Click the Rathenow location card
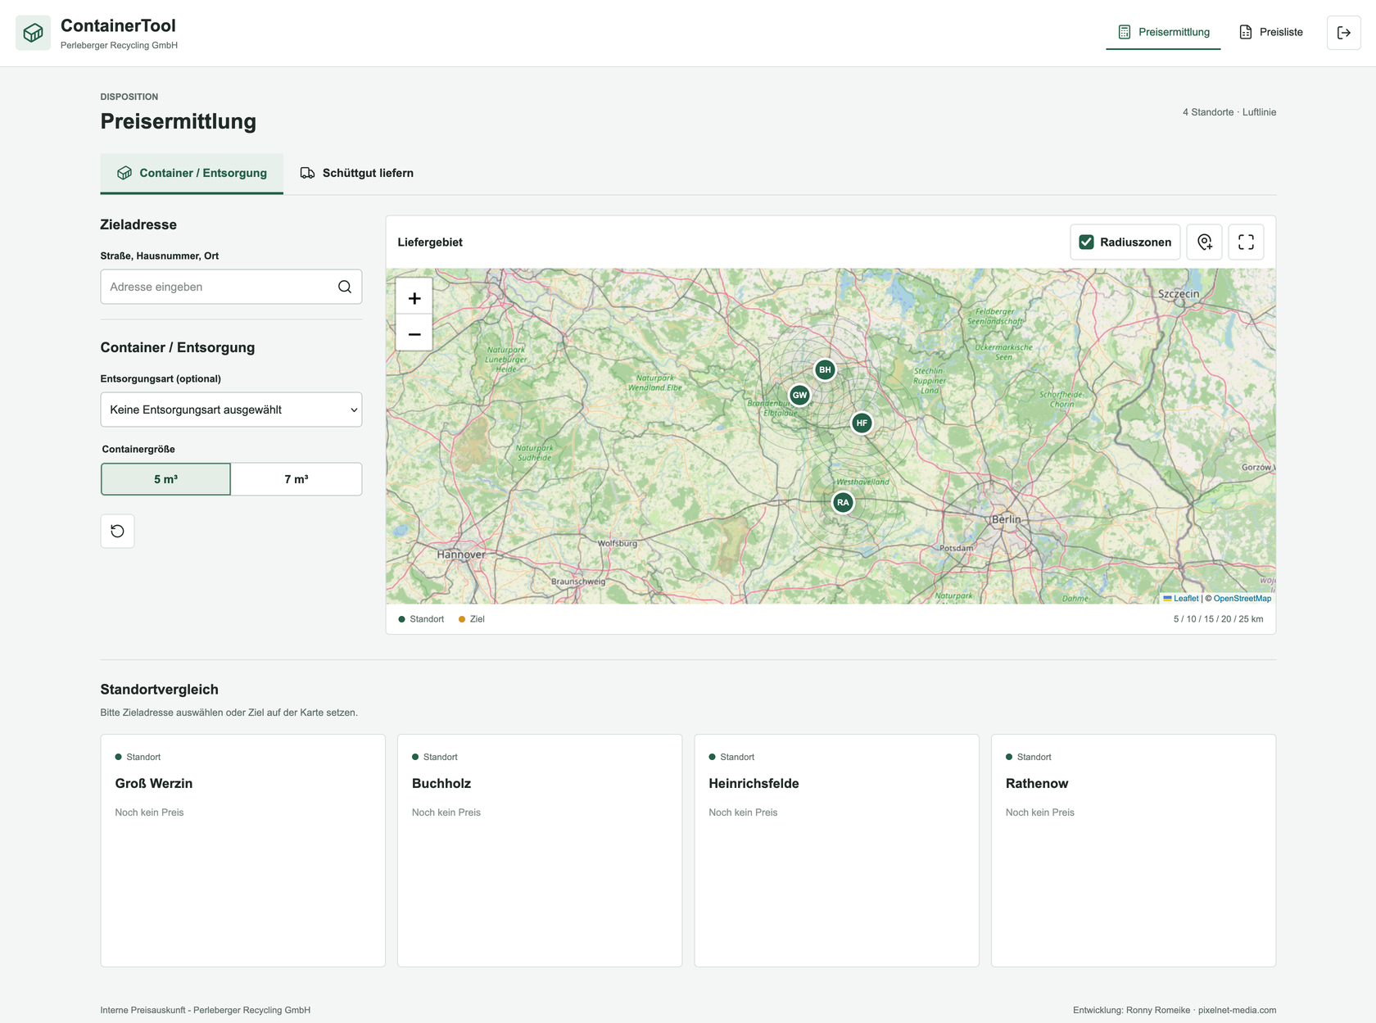This screenshot has width=1376, height=1023. pos(1134,850)
